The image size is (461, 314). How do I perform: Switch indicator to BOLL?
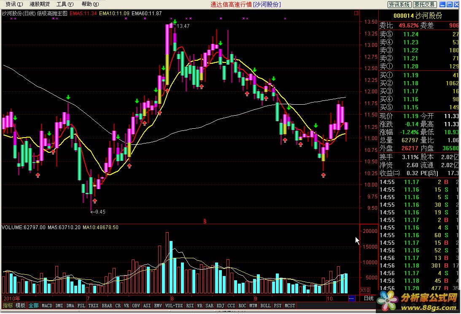(x=265, y=306)
